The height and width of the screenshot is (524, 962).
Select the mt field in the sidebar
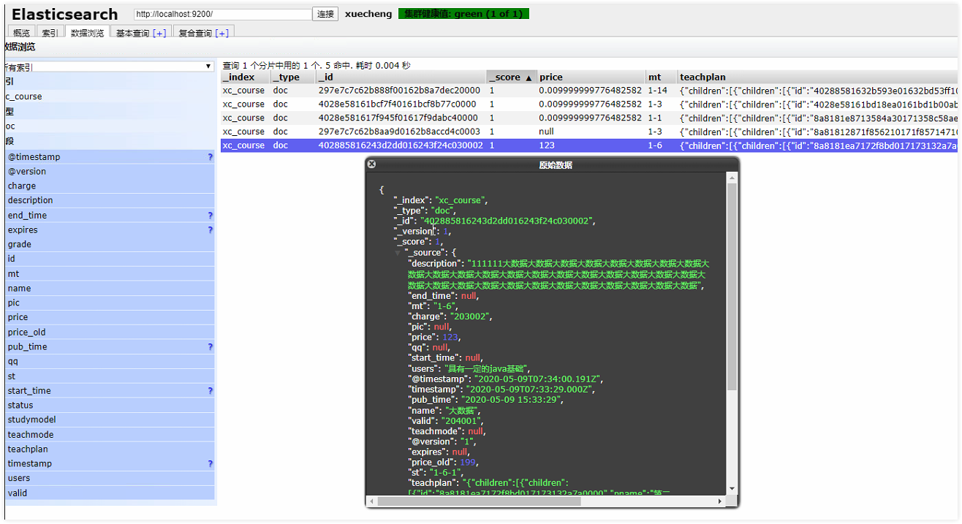pyautogui.click(x=110, y=274)
